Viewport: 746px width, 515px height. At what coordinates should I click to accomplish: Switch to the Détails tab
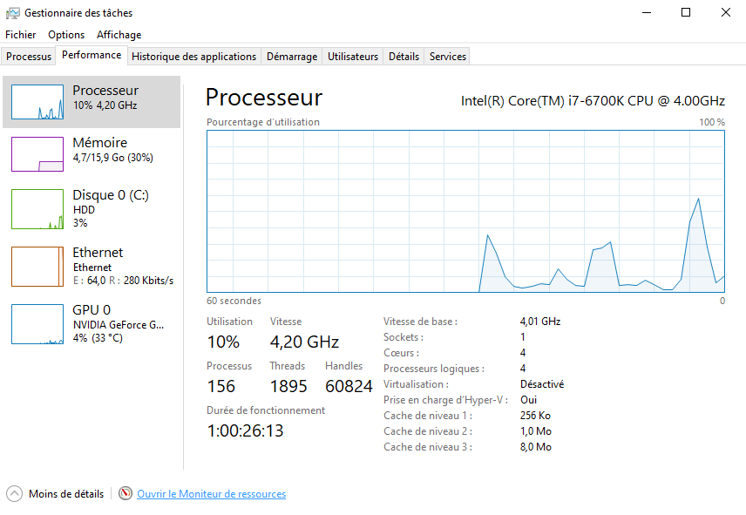pyautogui.click(x=404, y=57)
